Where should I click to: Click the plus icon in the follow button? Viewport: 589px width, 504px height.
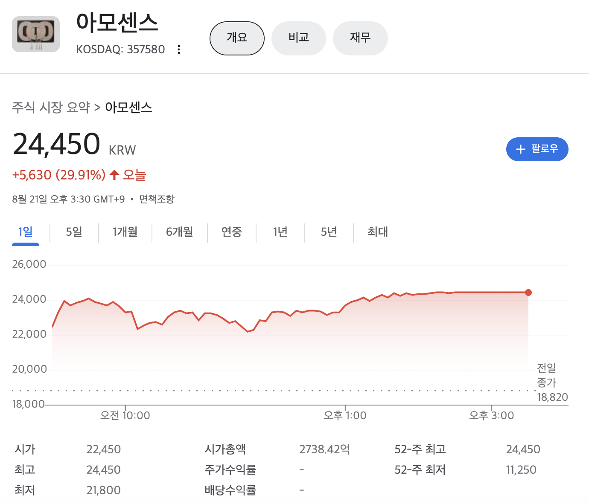(520, 149)
